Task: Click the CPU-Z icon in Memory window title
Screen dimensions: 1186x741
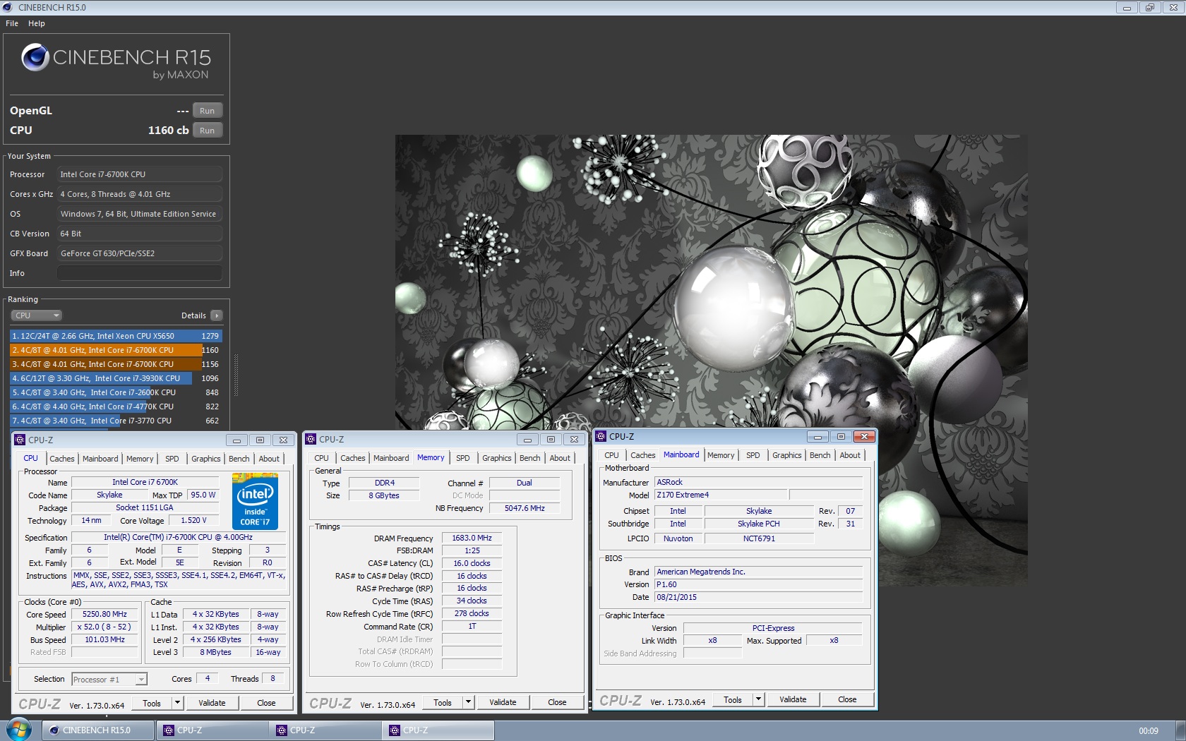Action: pos(311,439)
